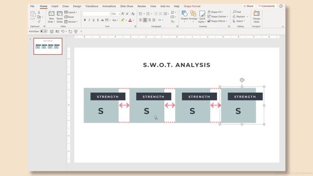Click the first STRENGTH label box
313x176 pixels.
(108, 97)
